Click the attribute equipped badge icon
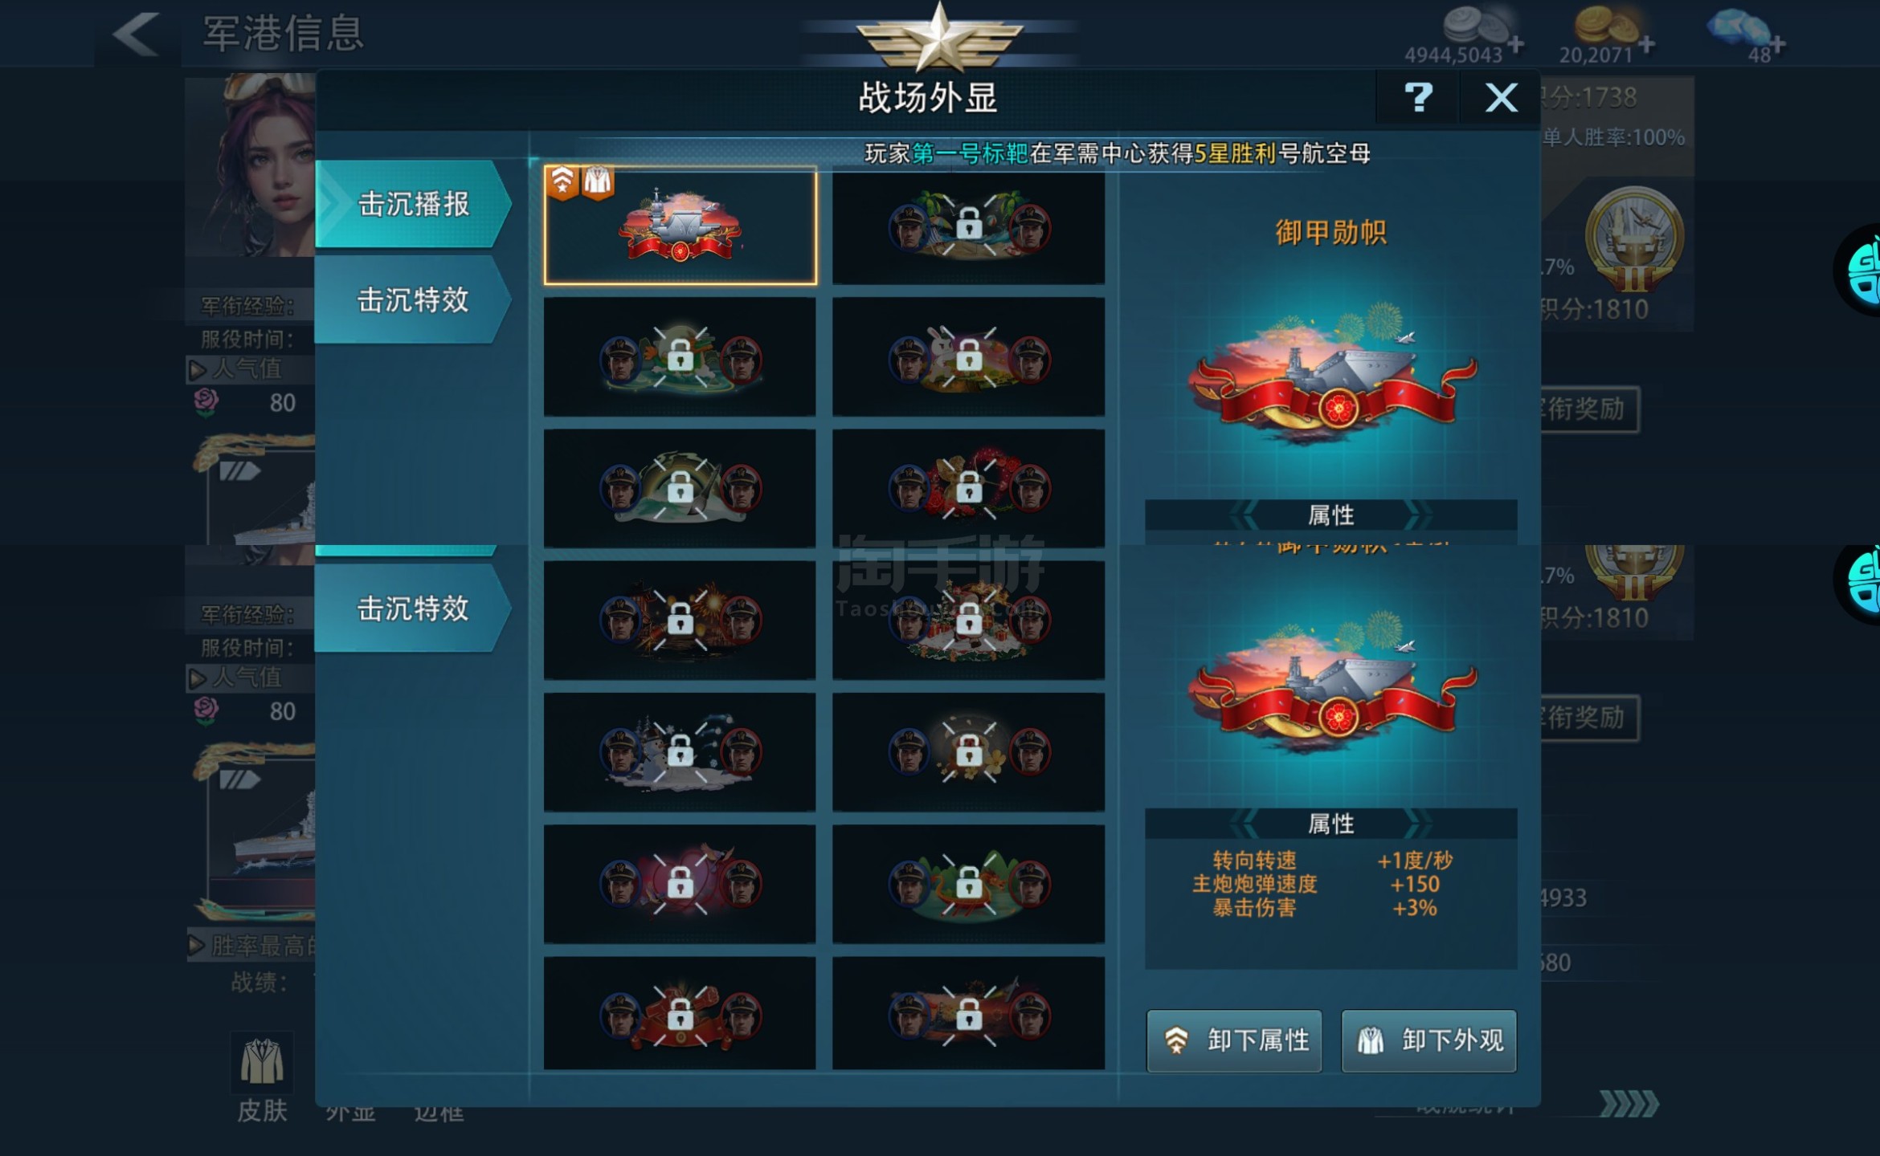The image size is (1880, 1156). pos(562,182)
